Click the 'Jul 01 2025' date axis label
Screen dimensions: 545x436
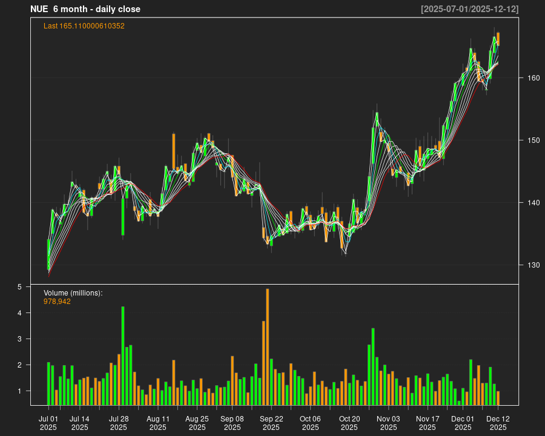click(x=48, y=423)
